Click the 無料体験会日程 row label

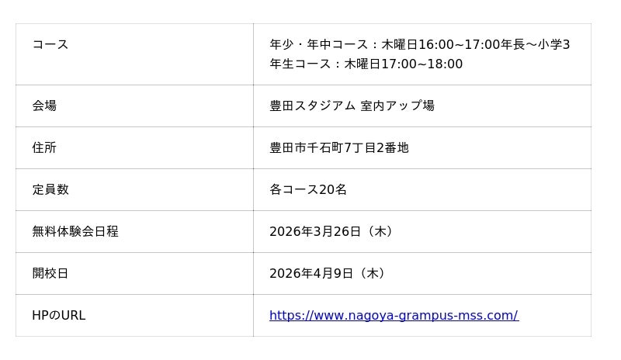75,232
